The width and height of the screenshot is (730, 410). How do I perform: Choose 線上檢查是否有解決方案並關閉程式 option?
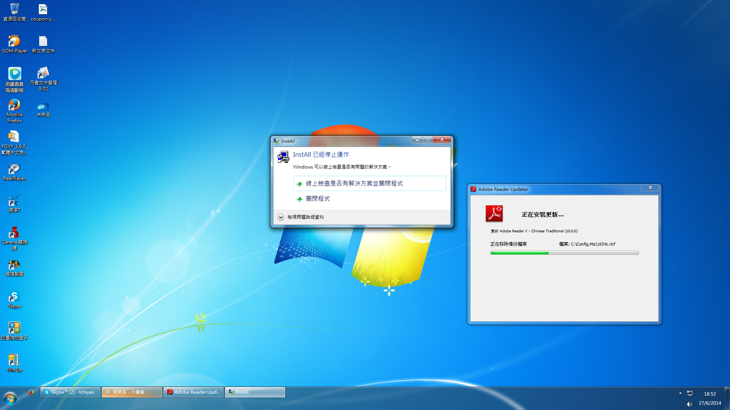tap(370, 183)
